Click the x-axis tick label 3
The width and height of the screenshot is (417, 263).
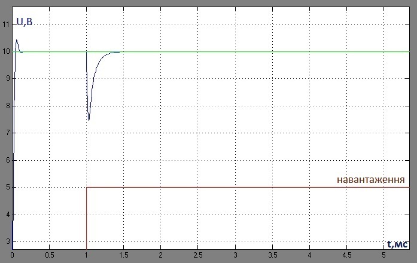coord(235,255)
